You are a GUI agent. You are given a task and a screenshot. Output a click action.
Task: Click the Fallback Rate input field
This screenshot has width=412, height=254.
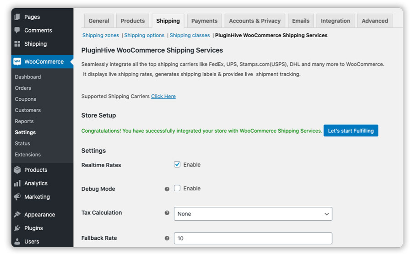[253, 238]
